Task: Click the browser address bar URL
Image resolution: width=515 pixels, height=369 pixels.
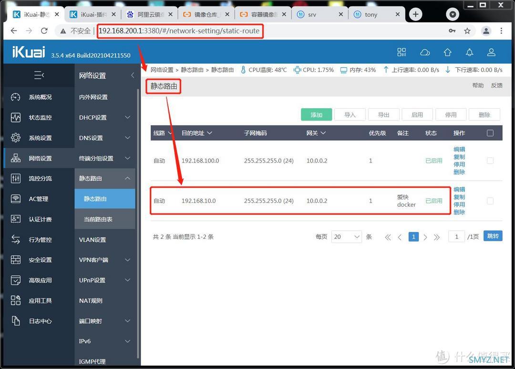Action: coord(179,31)
